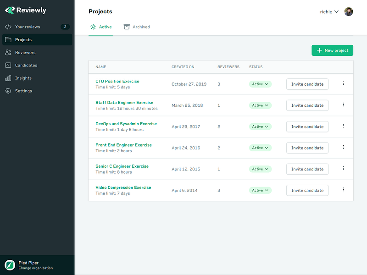367x275 pixels.
Task: Click the CREATED ON column header
Action: coord(183,67)
